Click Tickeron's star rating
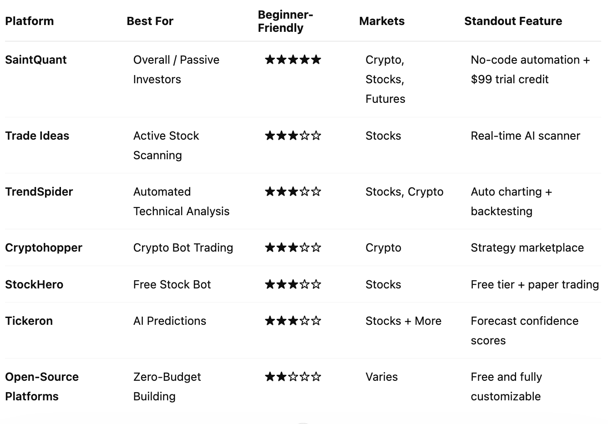The image size is (608, 424). click(293, 321)
